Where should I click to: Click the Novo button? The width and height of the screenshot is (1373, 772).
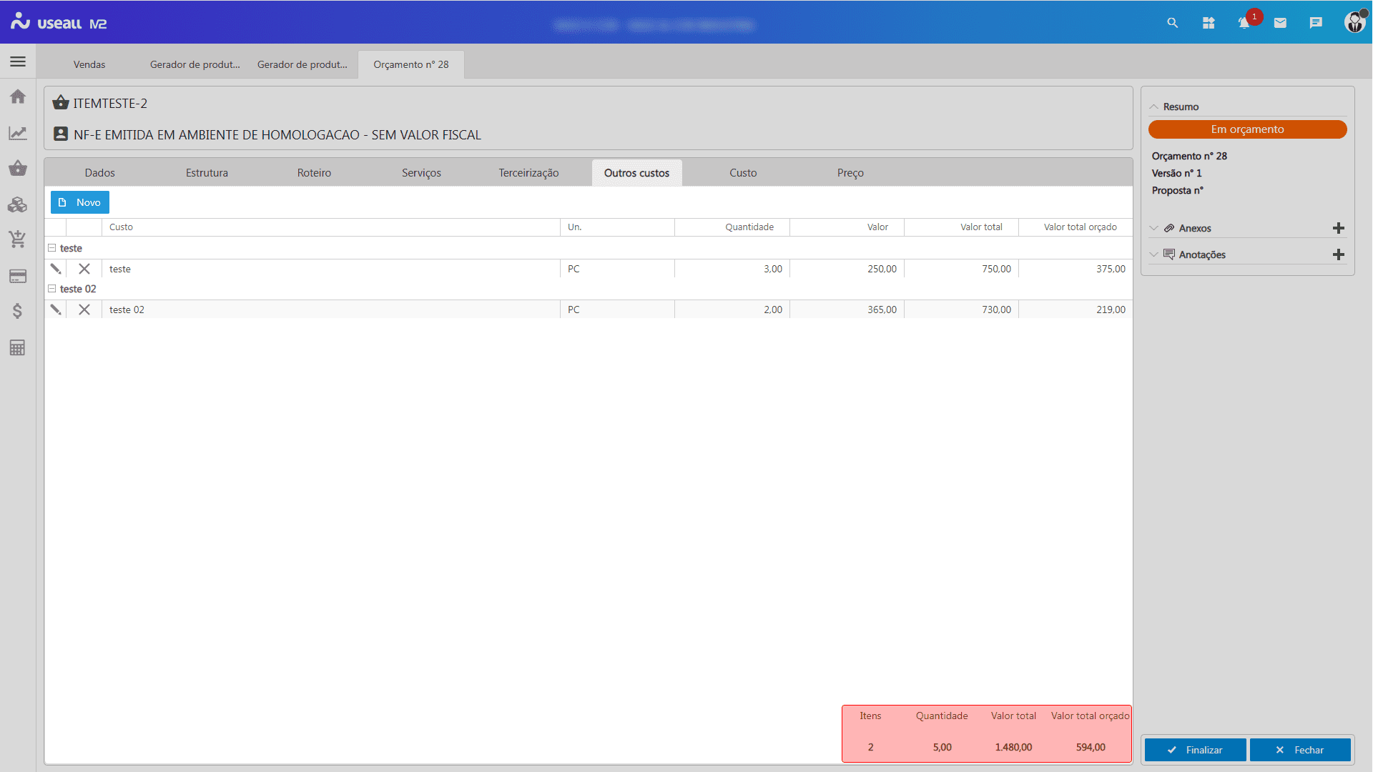(x=80, y=202)
